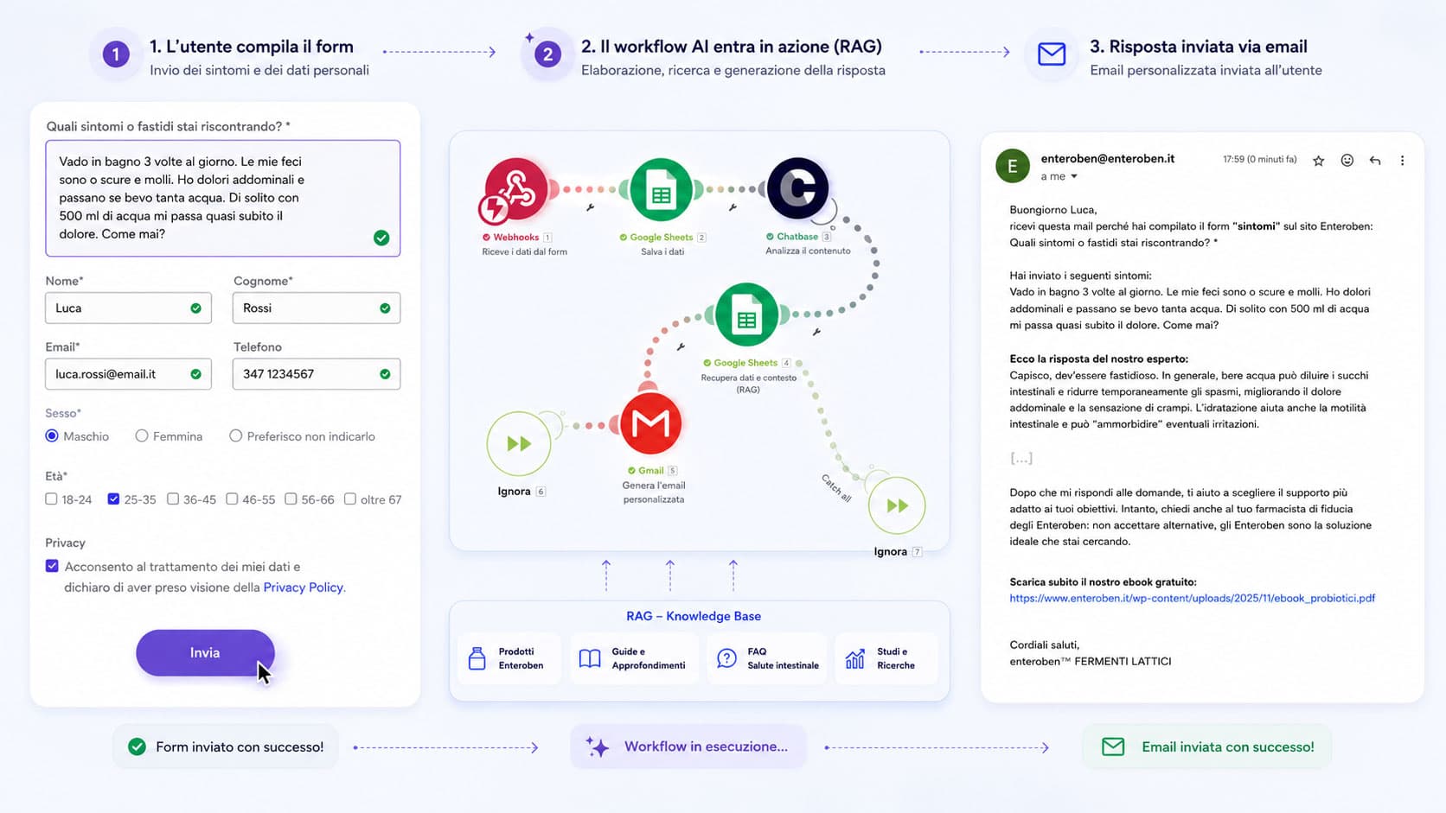Select the Ignora 7 flow node
Viewport: 1446px width, 813px height.
(x=897, y=505)
